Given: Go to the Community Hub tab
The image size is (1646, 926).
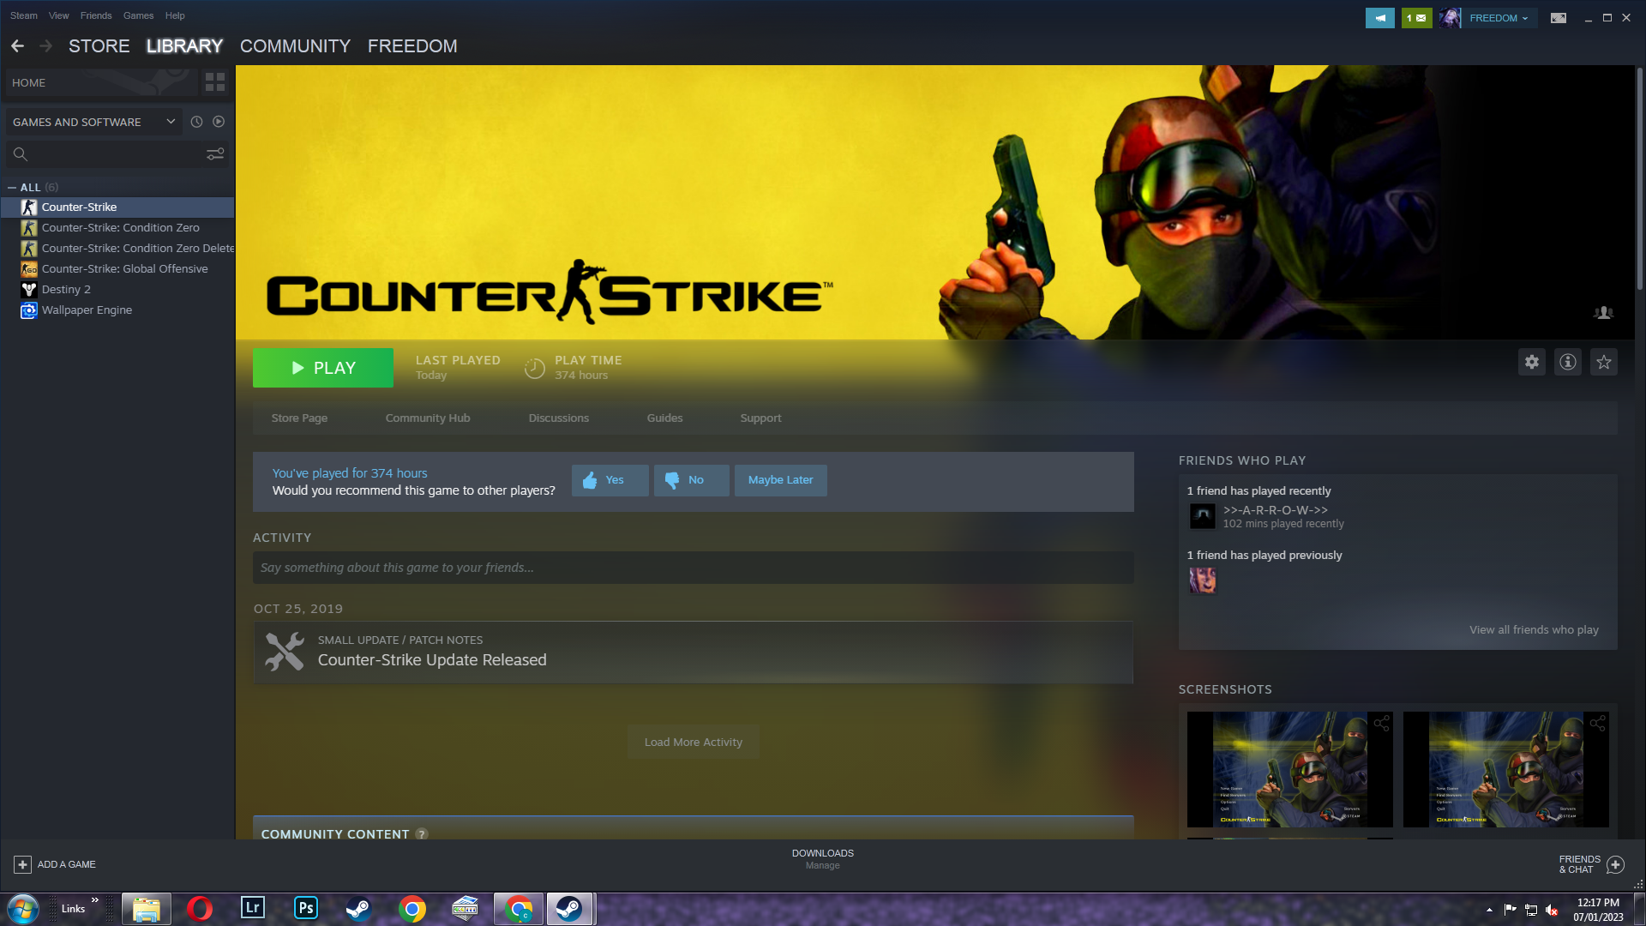Looking at the screenshot, I should click(x=428, y=418).
